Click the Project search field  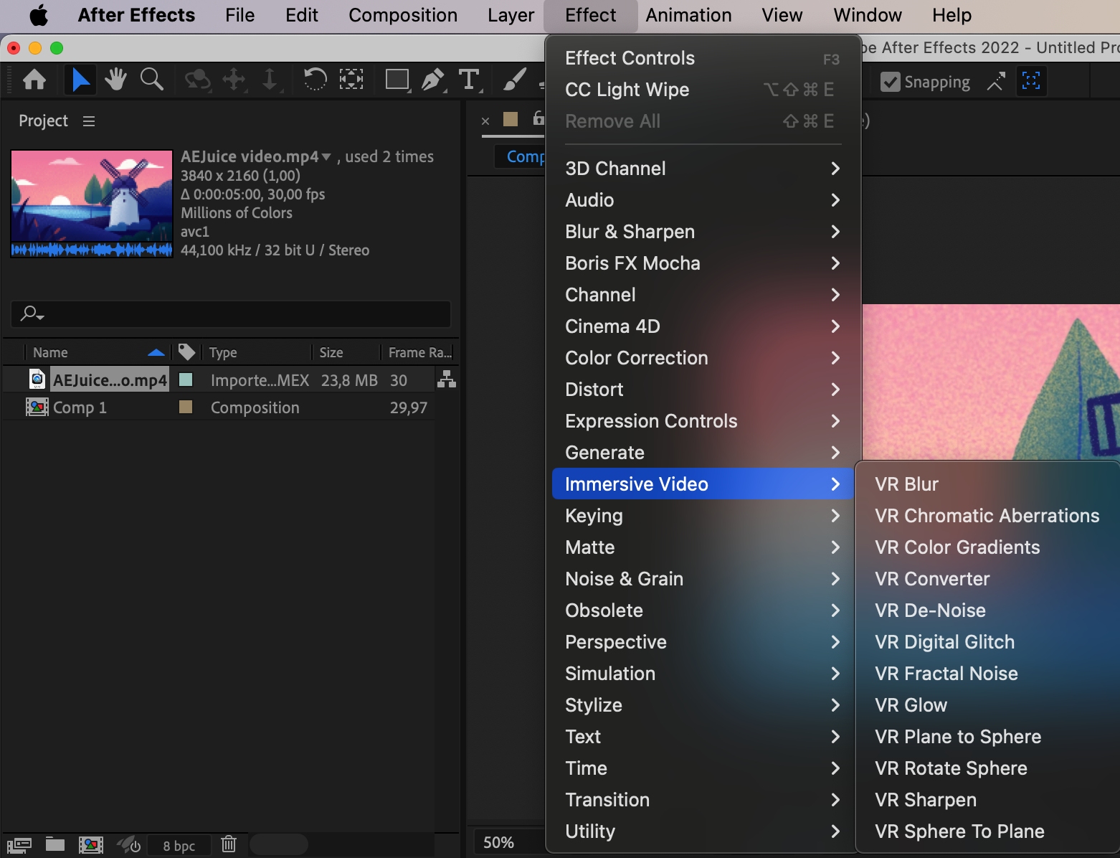231,314
